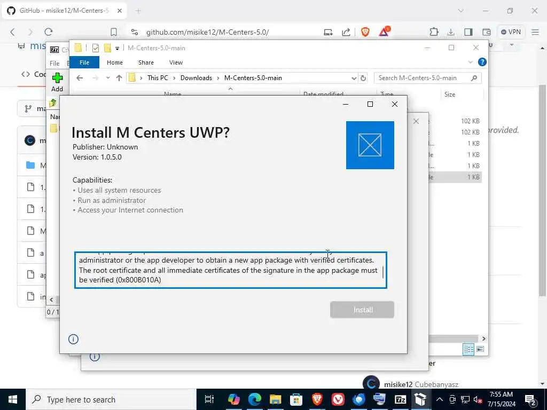Click the taskbar Type here to search box
The image size is (547, 410).
coord(111,399)
